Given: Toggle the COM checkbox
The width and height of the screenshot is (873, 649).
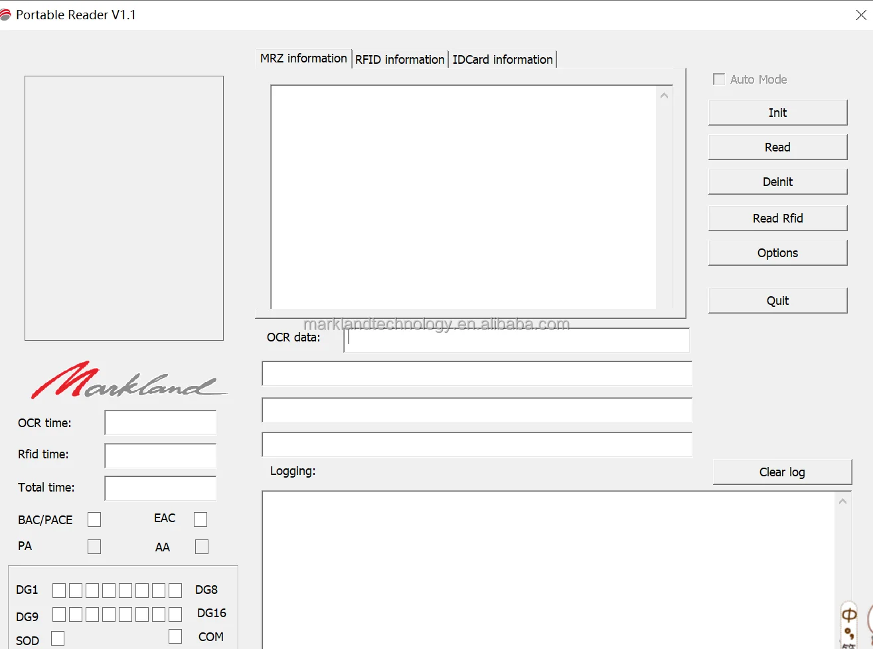Looking at the screenshot, I should click(175, 636).
